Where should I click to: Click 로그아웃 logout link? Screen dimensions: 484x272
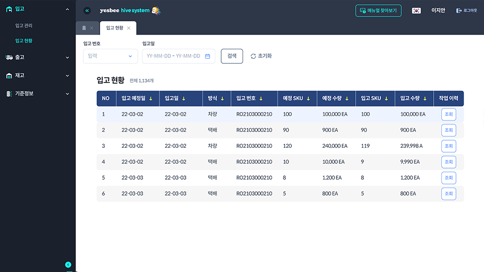pos(467,11)
